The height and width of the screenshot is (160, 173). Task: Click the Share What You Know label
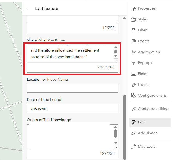[46, 40]
